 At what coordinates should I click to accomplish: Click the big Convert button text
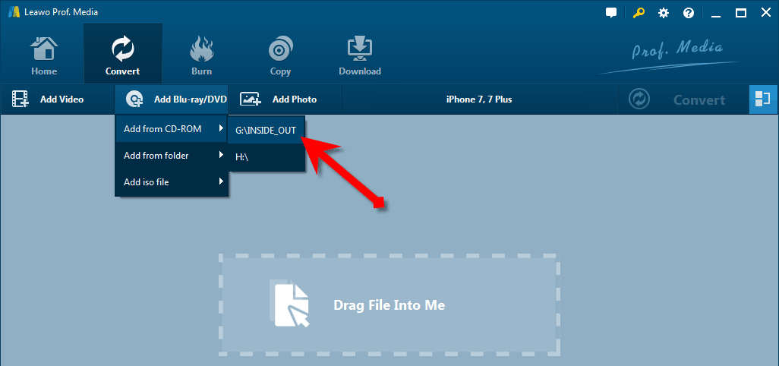click(699, 99)
